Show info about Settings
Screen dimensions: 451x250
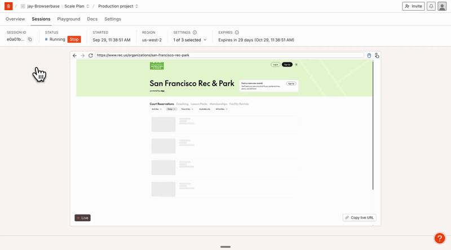tap(195, 33)
